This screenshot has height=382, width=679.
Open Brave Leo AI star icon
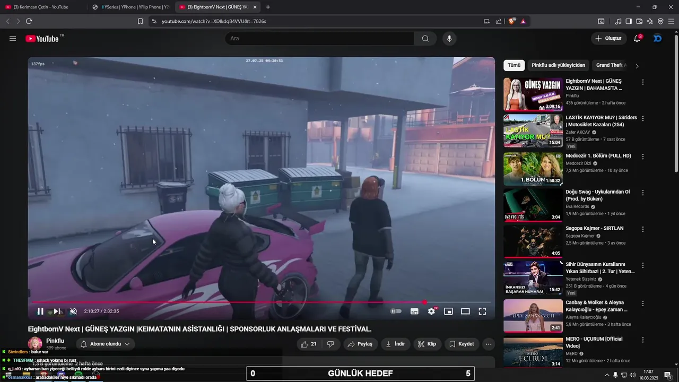[x=650, y=21]
